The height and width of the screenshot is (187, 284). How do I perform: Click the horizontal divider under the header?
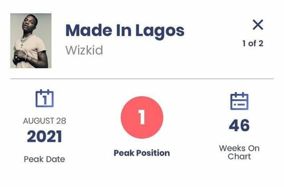142,79
